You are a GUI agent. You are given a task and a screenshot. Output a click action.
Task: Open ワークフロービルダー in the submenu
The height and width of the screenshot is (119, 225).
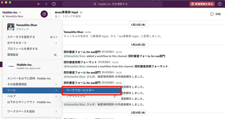click(92, 90)
